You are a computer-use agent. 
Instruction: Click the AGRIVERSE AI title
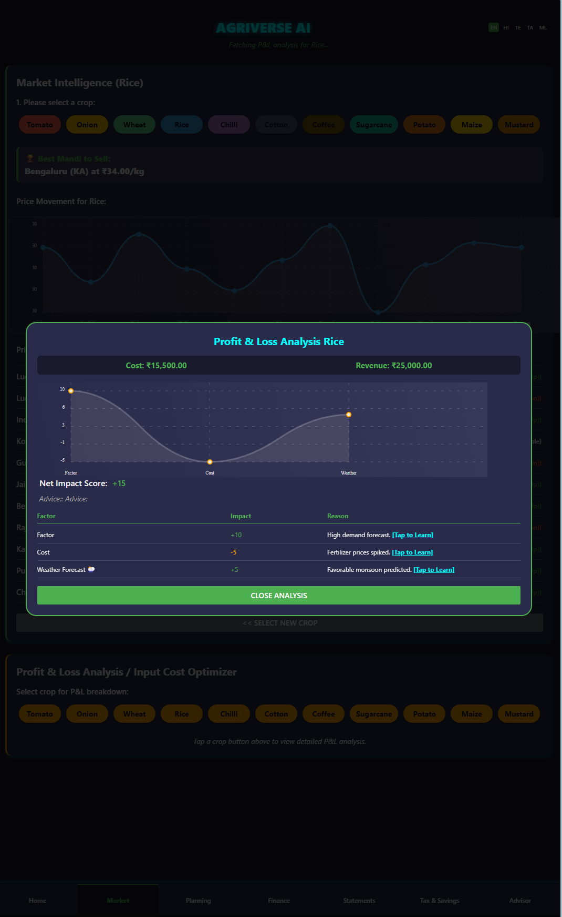pyautogui.click(x=263, y=28)
